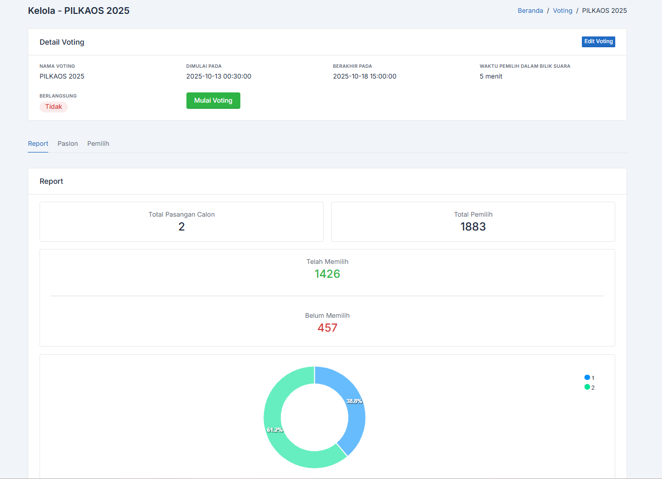Select the Report tab
Screen dimensions: 662x479
(38, 144)
